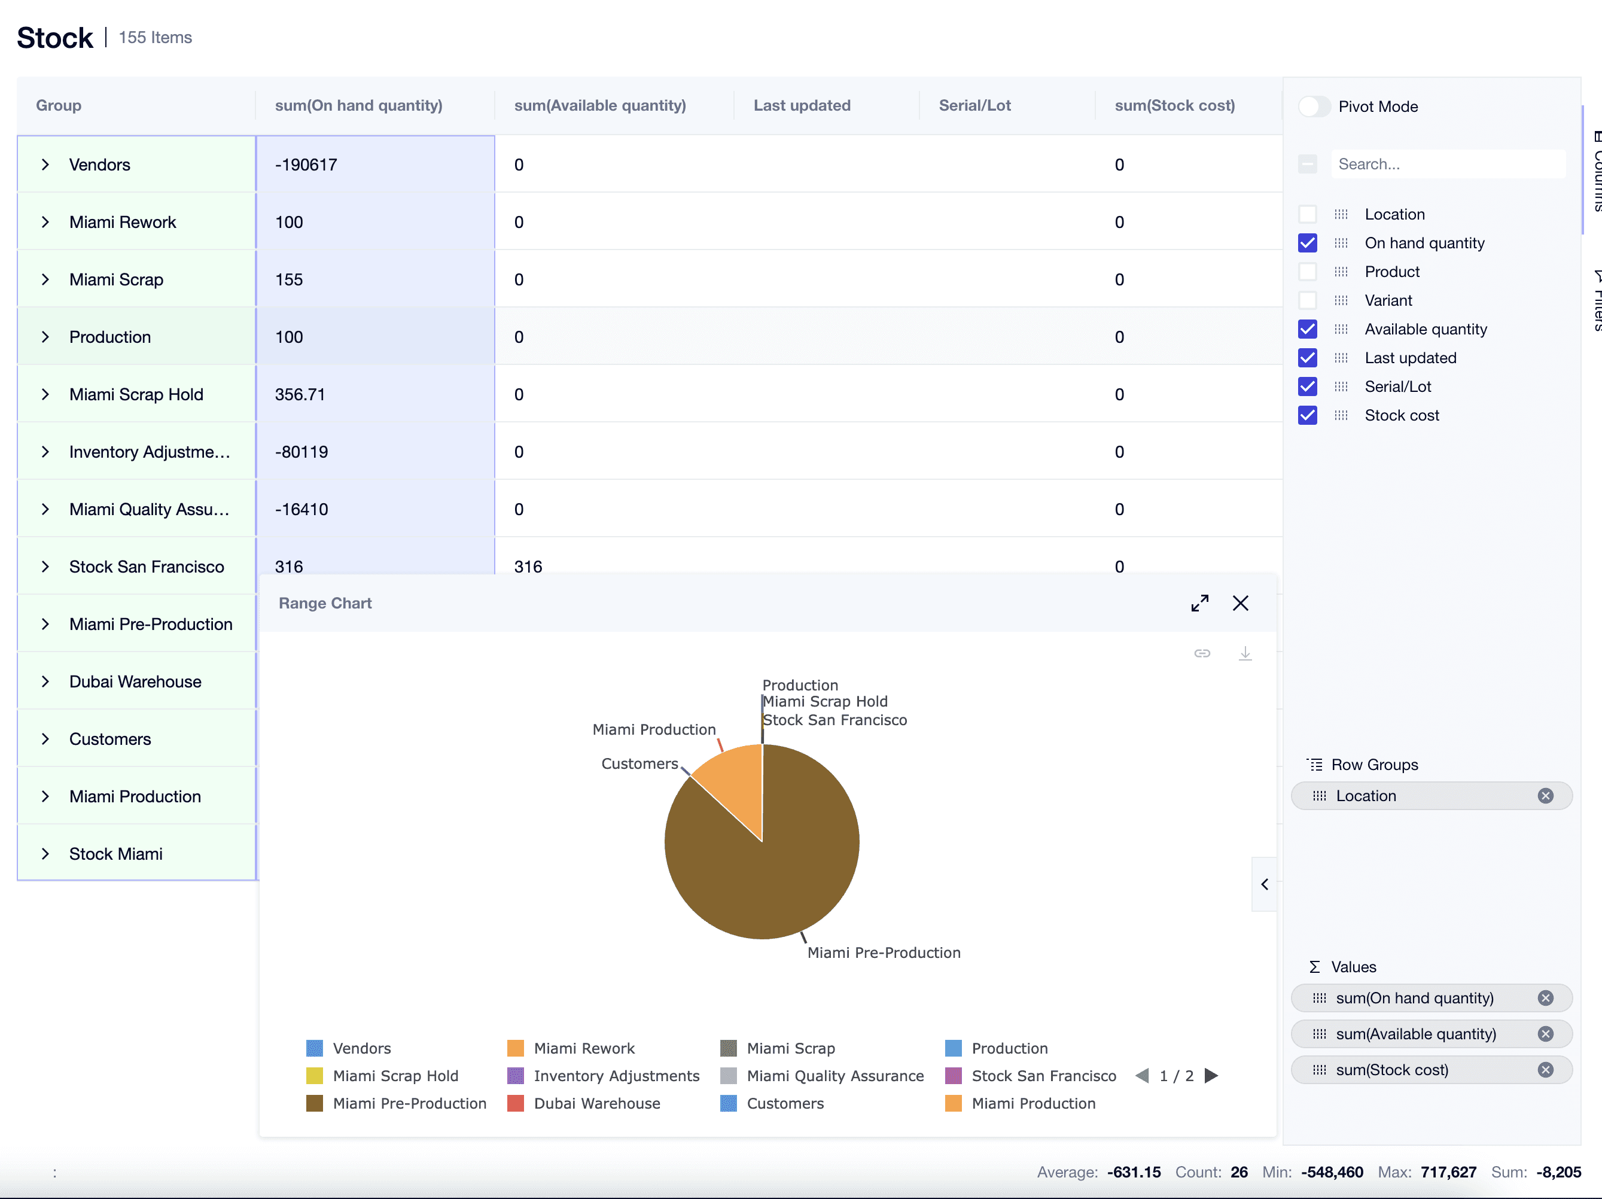Expand the Vendors group row
The width and height of the screenshot is (1602, 1199).
(45, 165)
